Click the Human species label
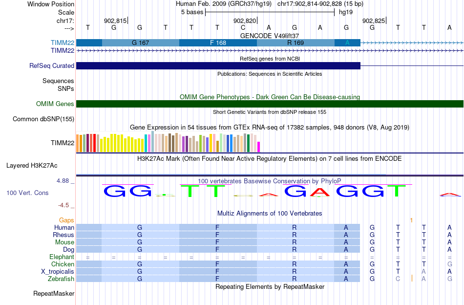Screen dimensions: 464x305 pyautogui.click(x=64, y=227)
